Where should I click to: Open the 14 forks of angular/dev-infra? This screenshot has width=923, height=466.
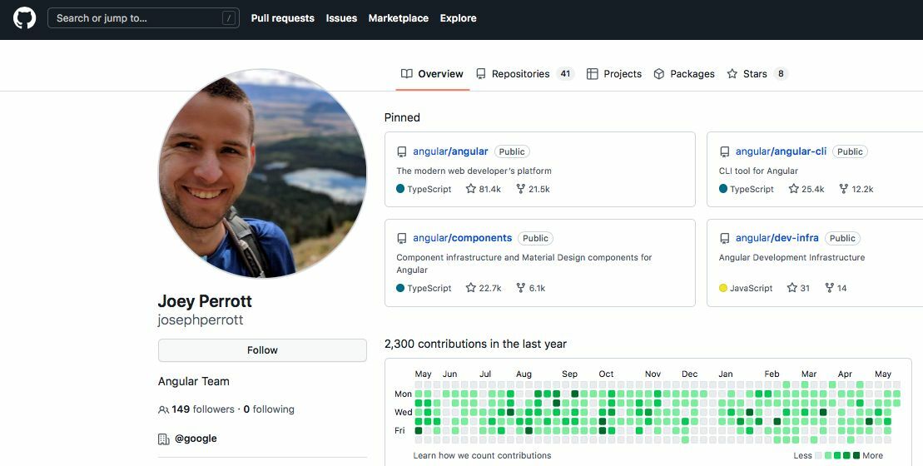click(x=836, y=288)
